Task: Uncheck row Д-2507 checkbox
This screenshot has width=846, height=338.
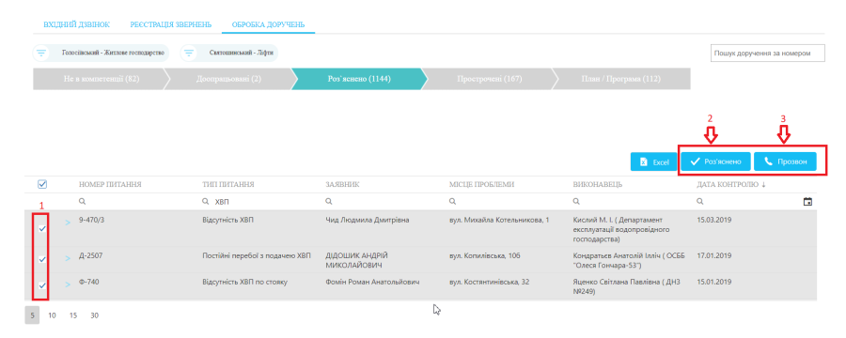Action: tap(42, 259)
